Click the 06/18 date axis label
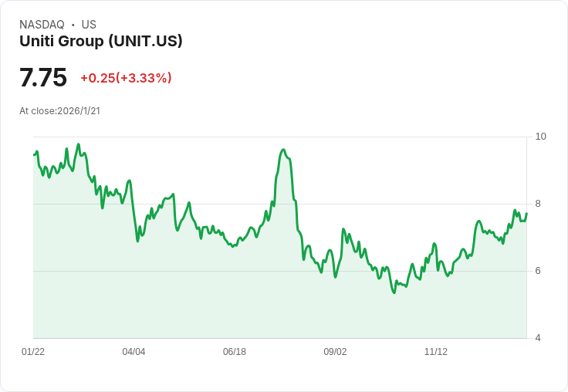The width and height of the screenshot is (568, 392). 235,351
